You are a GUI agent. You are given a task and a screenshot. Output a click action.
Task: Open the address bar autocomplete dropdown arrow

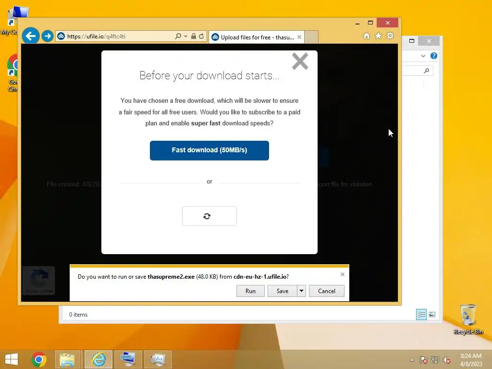point(185,37)
